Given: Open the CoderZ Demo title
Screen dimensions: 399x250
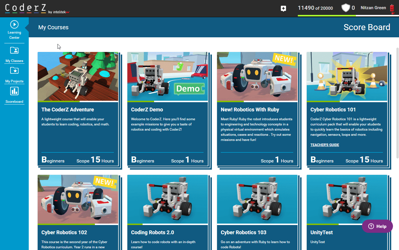Looking at the screenshot, I should coord(147,110).
